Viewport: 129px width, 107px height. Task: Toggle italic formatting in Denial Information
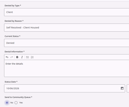(x=22, y=57)
